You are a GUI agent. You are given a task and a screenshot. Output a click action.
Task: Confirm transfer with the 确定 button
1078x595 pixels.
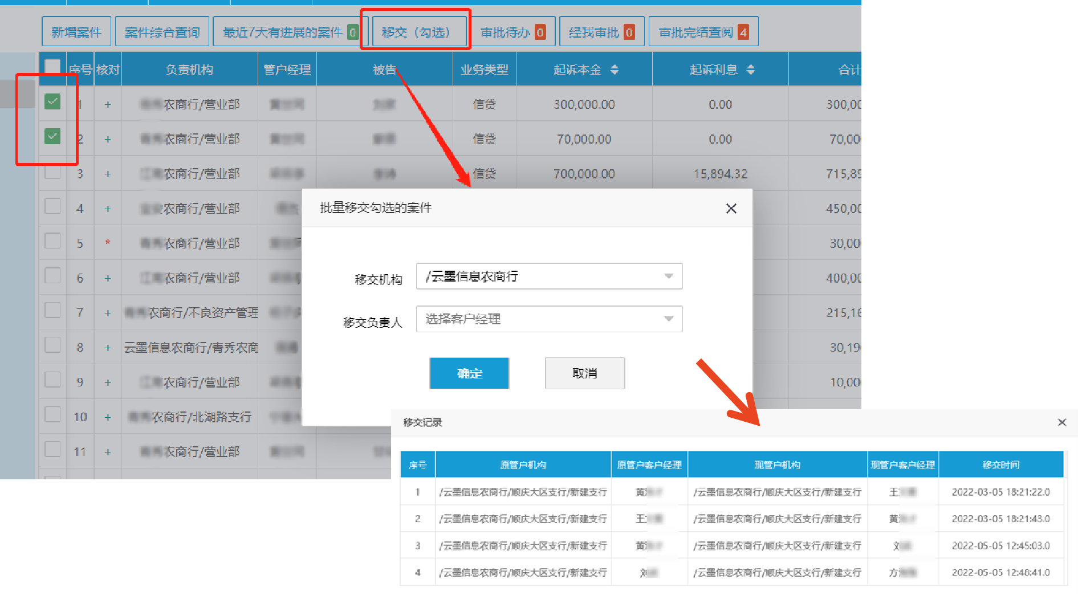tap(469, 373)
